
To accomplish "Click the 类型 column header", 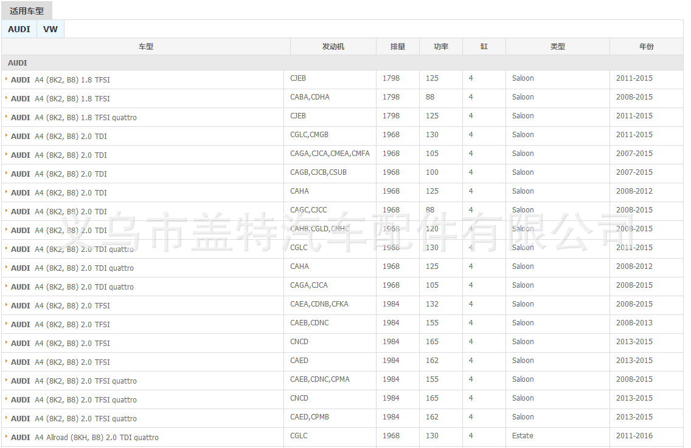I will (557, 47).
